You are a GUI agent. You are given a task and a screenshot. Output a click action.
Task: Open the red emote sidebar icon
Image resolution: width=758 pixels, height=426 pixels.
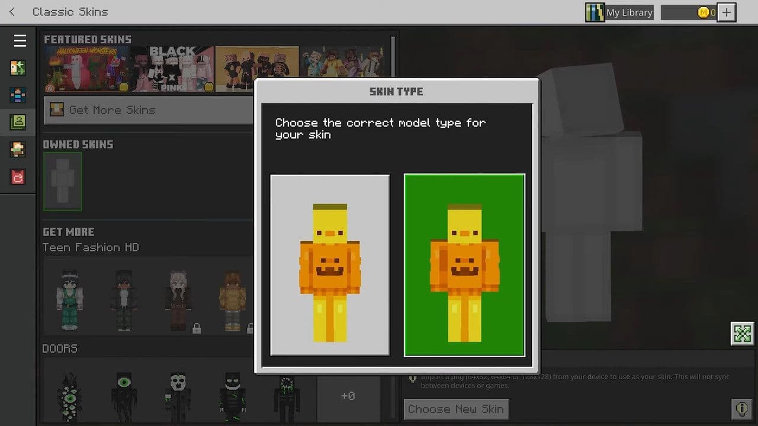pos(18,176)
